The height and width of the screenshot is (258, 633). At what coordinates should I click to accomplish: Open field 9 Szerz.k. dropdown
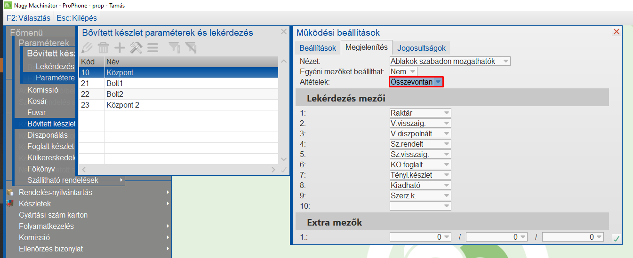coord(420,195)
